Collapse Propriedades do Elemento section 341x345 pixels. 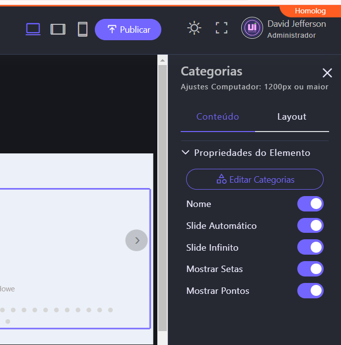(186, 153)
